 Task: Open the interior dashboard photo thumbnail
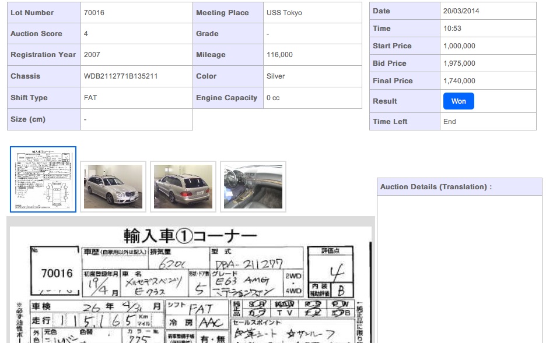coord(253,186)
